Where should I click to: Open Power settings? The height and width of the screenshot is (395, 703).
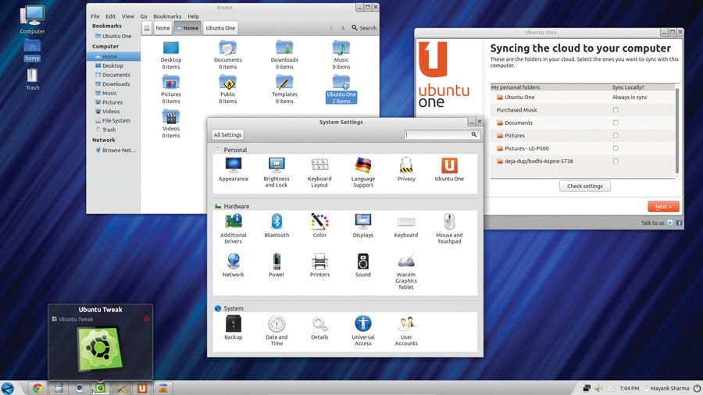point(277,265)
